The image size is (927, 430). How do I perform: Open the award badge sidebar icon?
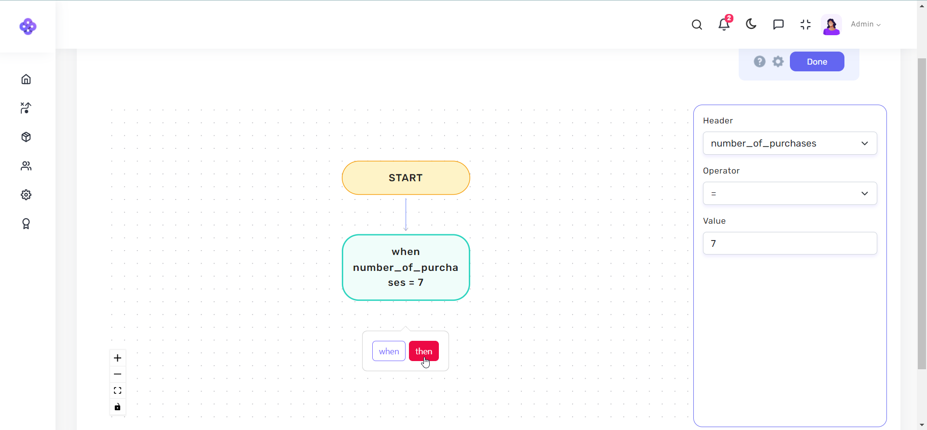click(26, 224)
